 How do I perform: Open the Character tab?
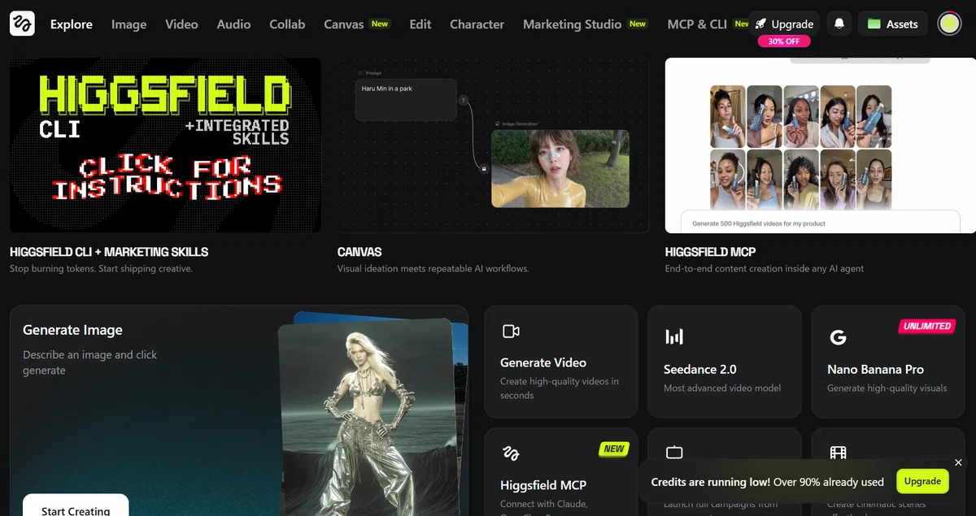(x=477, y=24)
